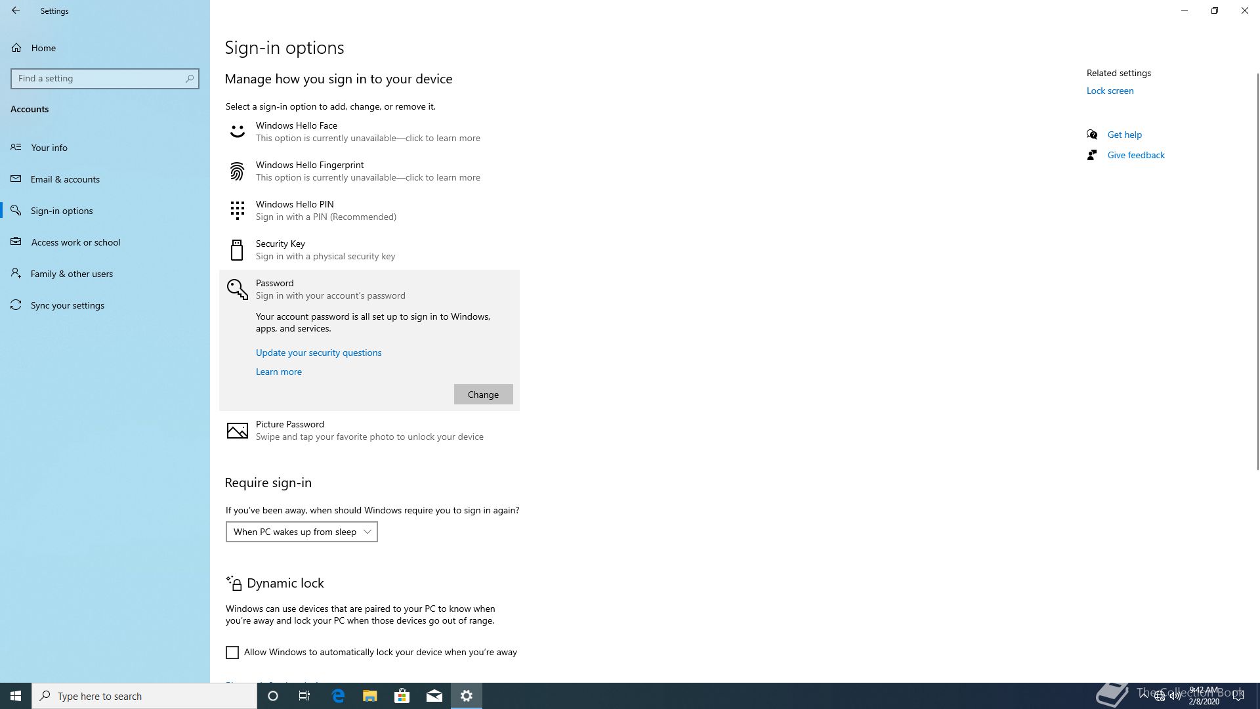Viewport: 1260px width, 709px height.
Task: Expand Security Key option
Action: [x=369, y=250]
